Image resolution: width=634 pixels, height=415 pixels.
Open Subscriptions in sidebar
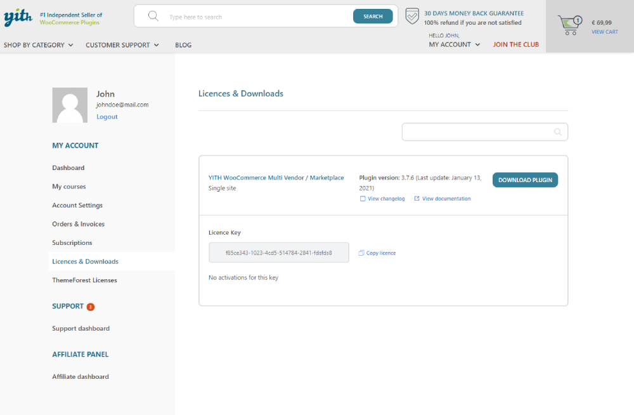(x=72, y=242)
